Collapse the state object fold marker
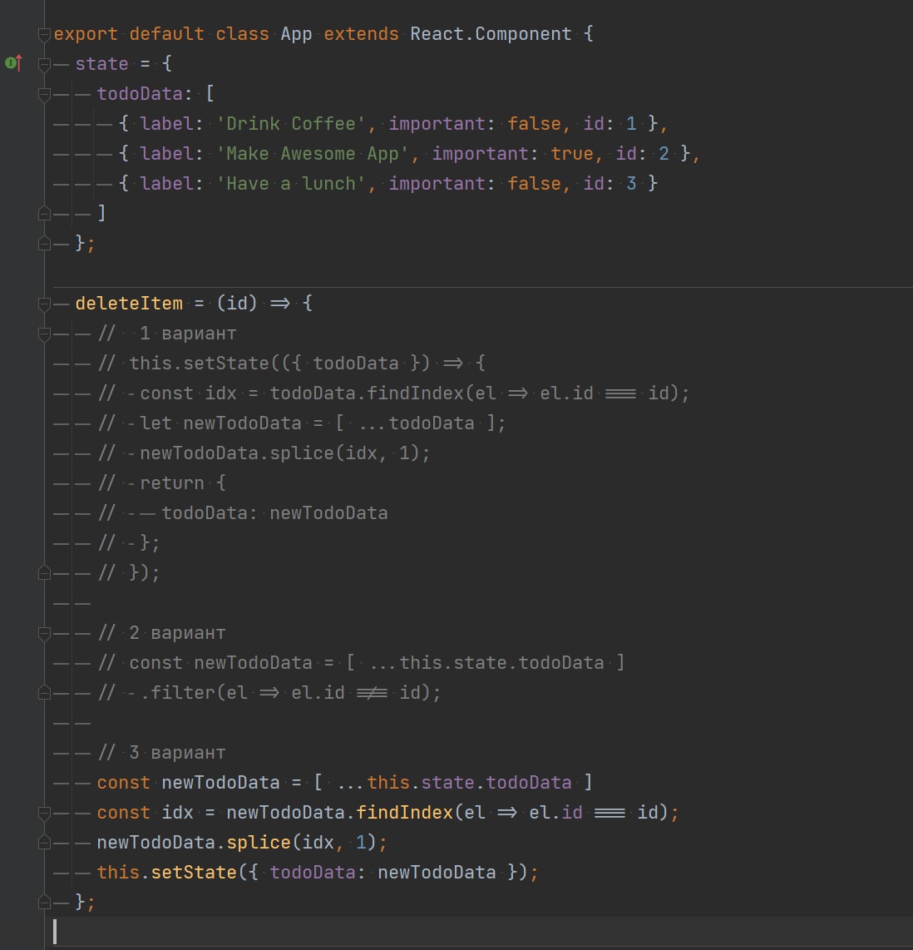This screenshot has height=950, width=913. point(44,64)
